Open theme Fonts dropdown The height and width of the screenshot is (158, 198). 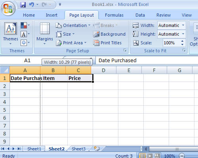point(25,34)
